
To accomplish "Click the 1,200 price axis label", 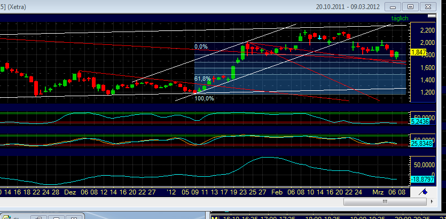I will [427, 92].
